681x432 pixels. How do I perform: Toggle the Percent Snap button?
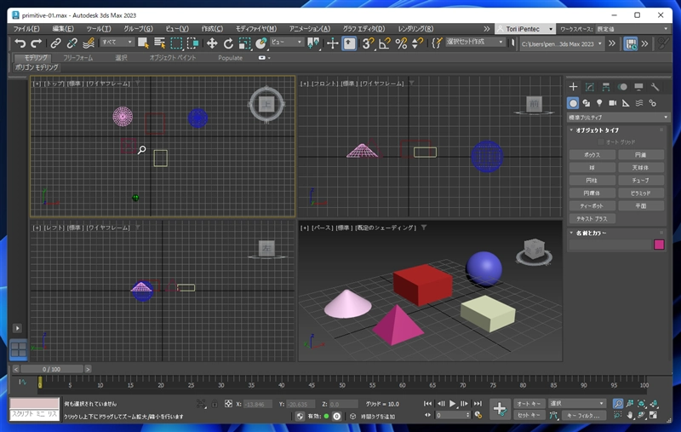[x=401, y=43]
